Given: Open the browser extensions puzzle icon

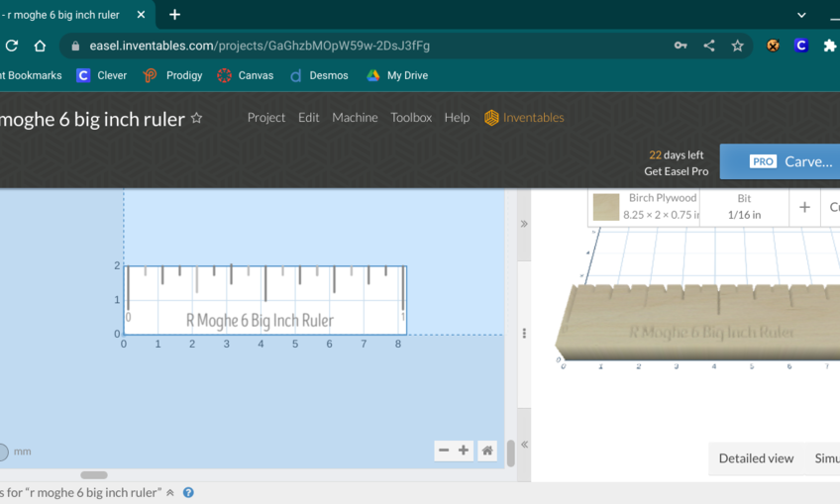Looking at the screenshot, I should (x=829, y=46).
